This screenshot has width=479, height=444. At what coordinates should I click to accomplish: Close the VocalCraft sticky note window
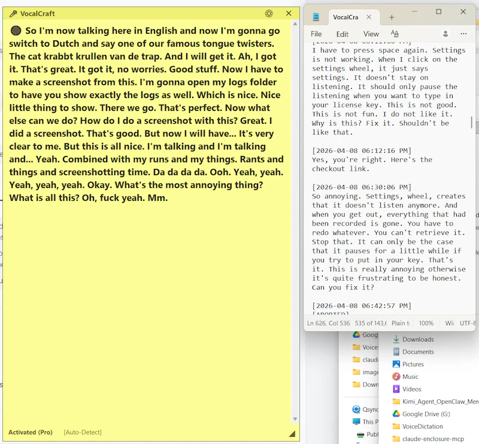point(289,13)
